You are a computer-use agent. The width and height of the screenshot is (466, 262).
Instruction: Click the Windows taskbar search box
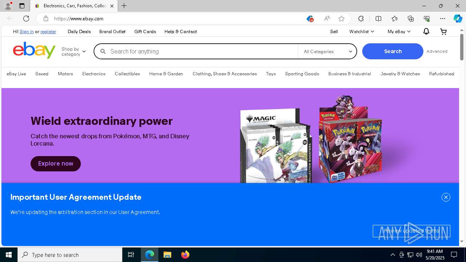[x=70, y=255]
